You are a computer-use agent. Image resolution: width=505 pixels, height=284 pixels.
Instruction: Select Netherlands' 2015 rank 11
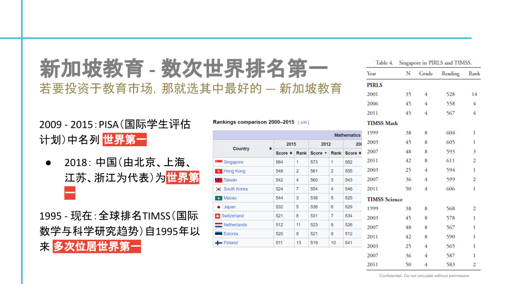(298, 225)
